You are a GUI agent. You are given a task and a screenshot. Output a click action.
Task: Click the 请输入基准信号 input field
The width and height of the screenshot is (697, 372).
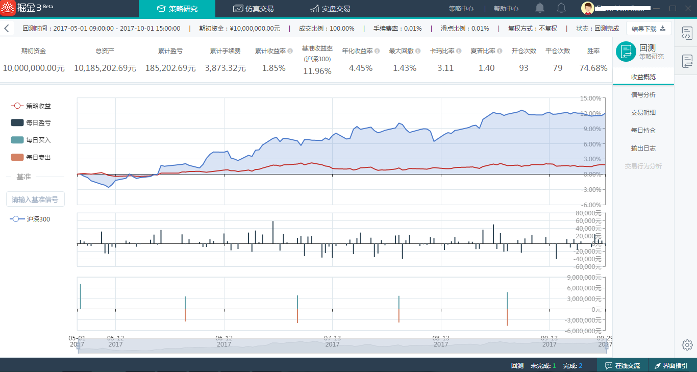tap(35, 200)
